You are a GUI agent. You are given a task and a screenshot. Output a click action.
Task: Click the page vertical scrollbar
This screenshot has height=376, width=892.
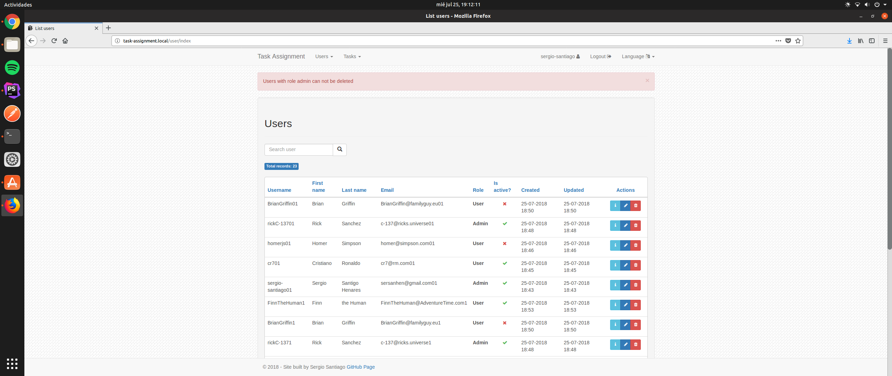coord(889,150)
